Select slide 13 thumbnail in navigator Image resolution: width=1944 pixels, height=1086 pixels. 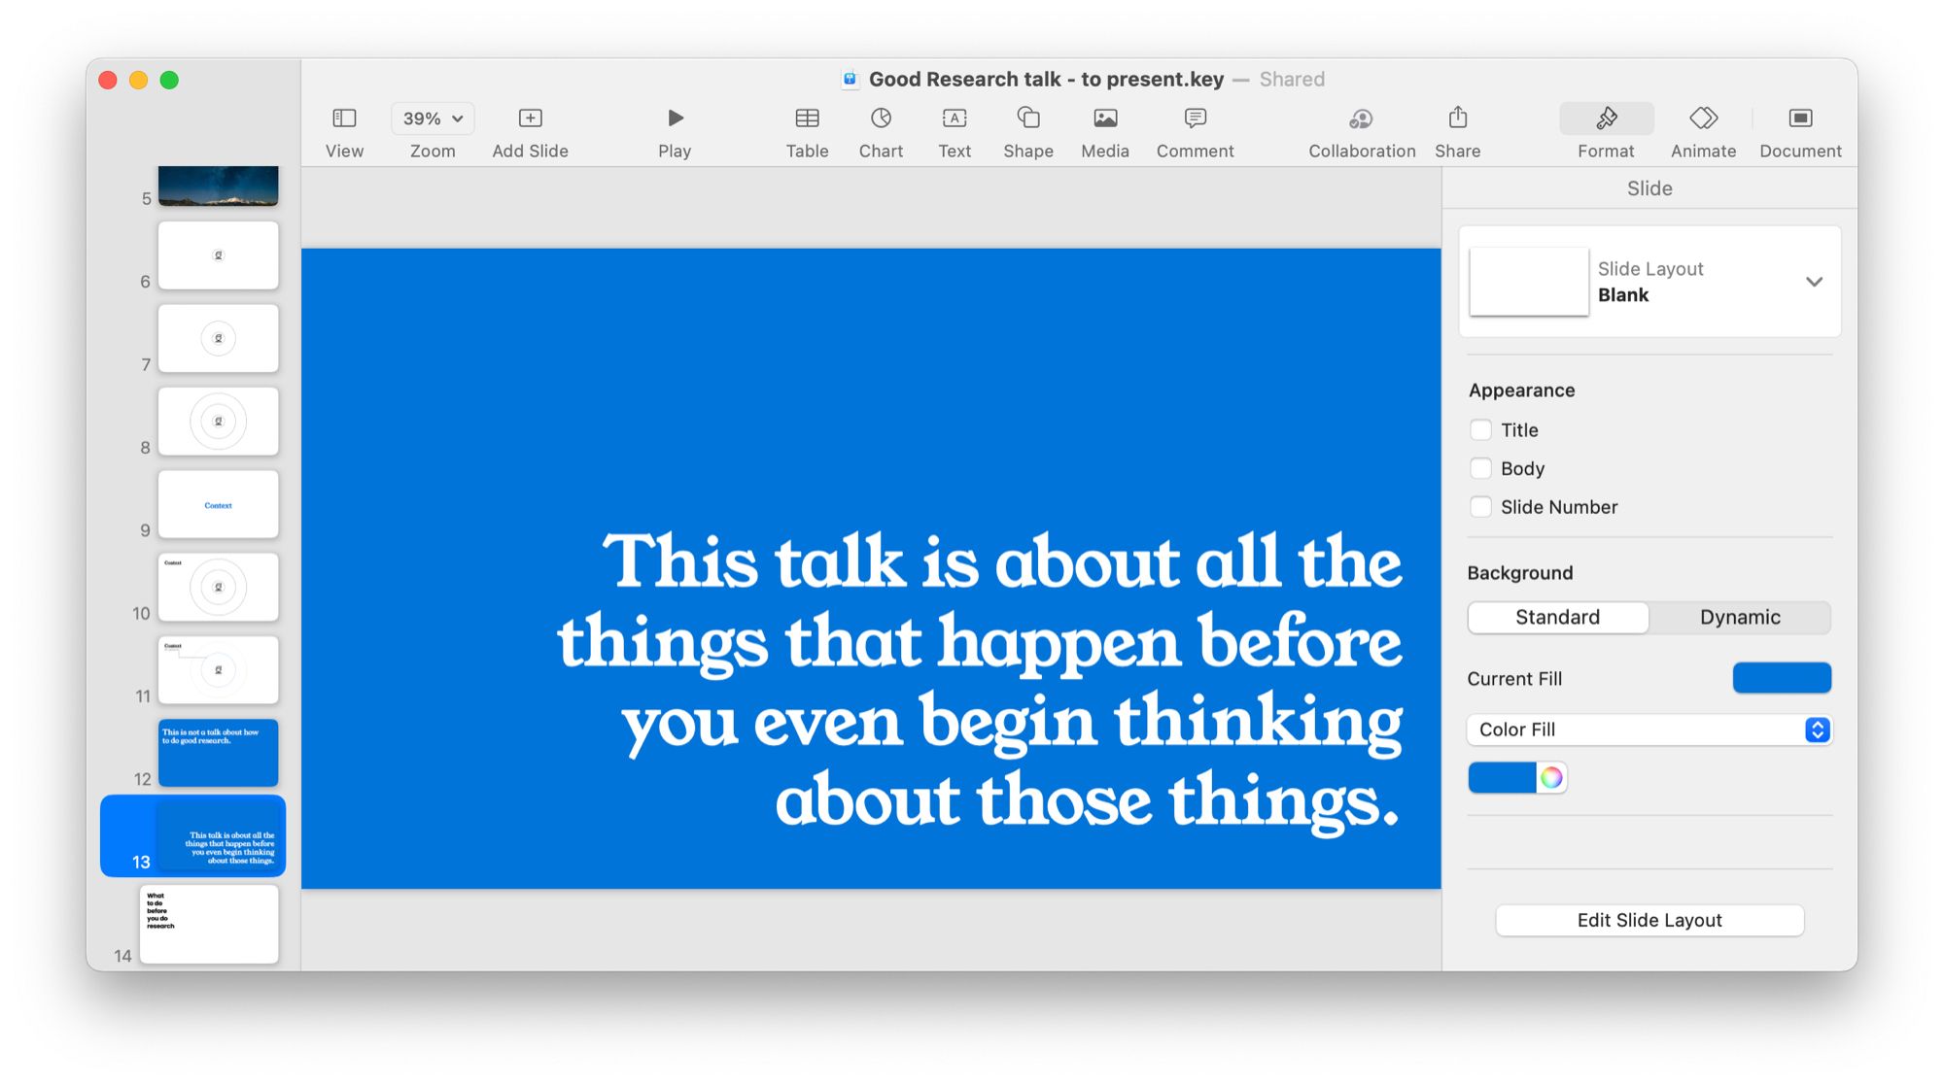pos(218,836)
